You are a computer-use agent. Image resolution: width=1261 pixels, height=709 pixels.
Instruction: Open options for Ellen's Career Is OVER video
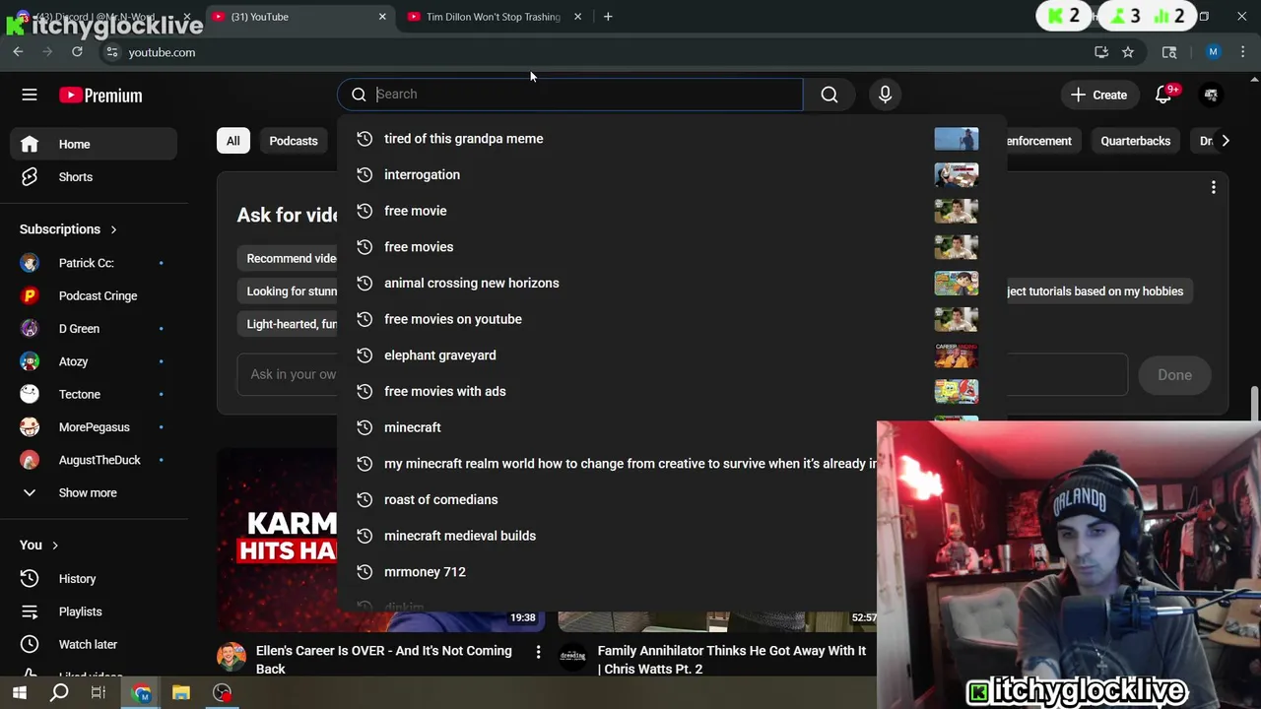(538, 652)
